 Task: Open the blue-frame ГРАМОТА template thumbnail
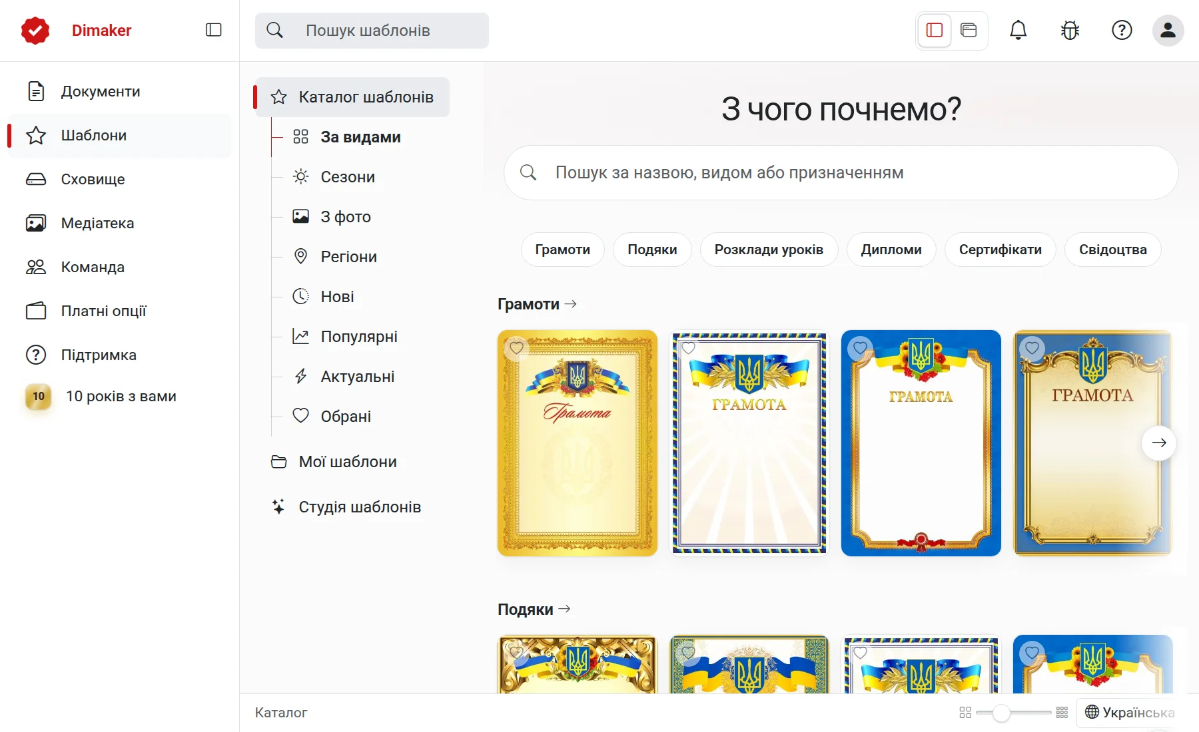[921, 443]
